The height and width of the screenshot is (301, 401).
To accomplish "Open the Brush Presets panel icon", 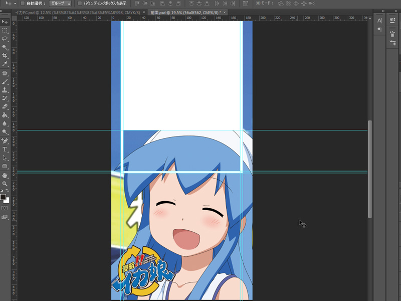I will pos(392,34).
